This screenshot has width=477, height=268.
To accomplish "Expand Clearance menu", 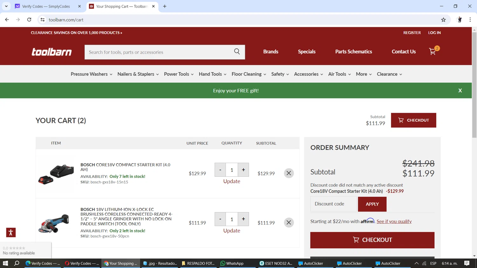I will pos(390,74).
